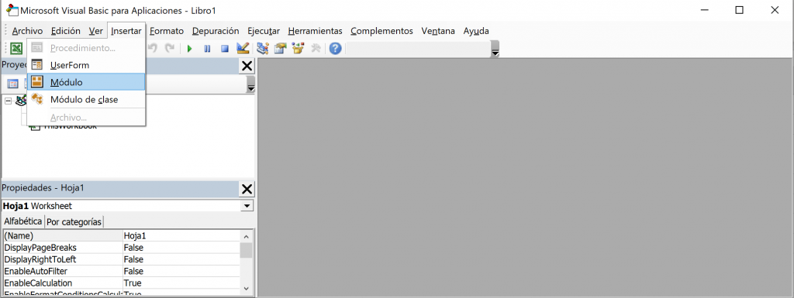
Task: Open the Project Explorer toolbar icon
Action: click(x=262, y=49)
